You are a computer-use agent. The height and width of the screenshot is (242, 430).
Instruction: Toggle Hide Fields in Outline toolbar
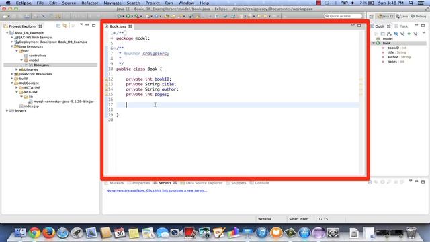click(x=396, y=34)
